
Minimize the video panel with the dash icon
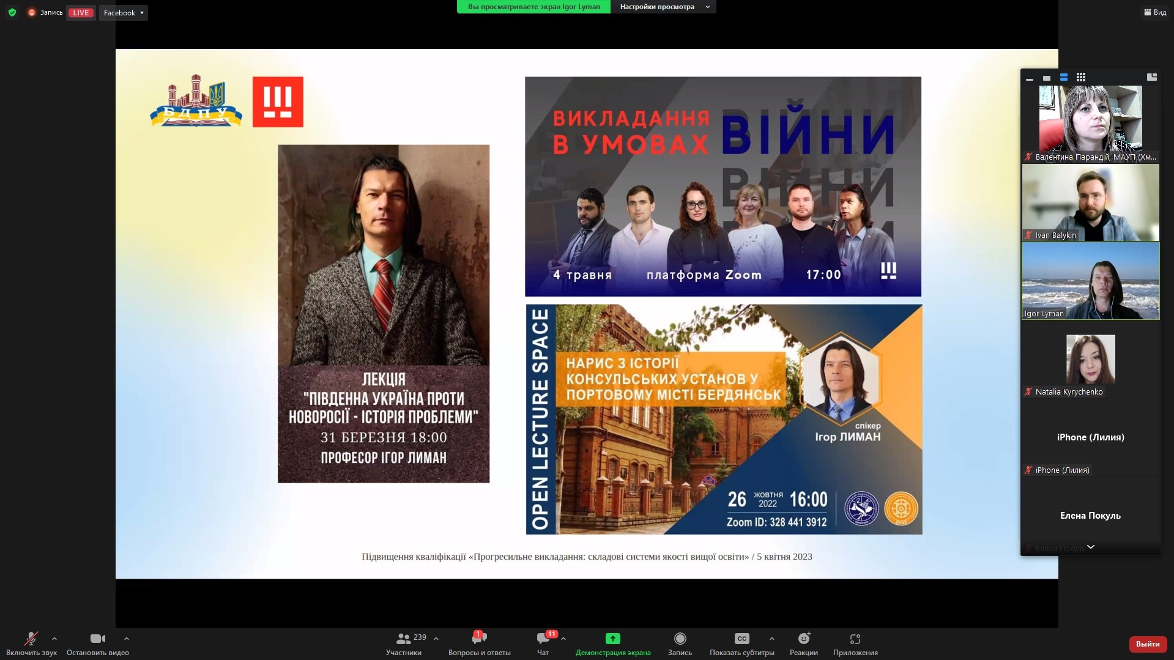[1030, 78]
